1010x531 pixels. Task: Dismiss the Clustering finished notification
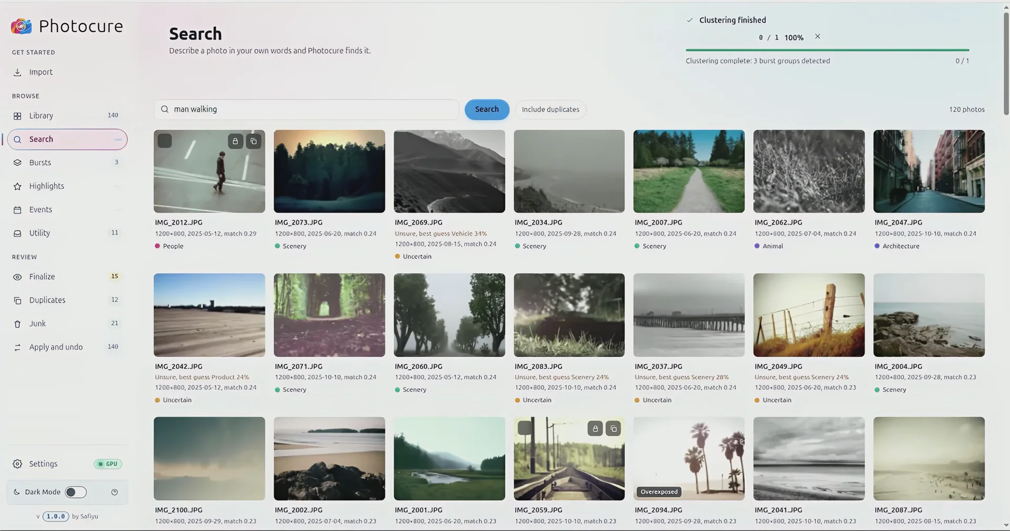coord(817,36)
